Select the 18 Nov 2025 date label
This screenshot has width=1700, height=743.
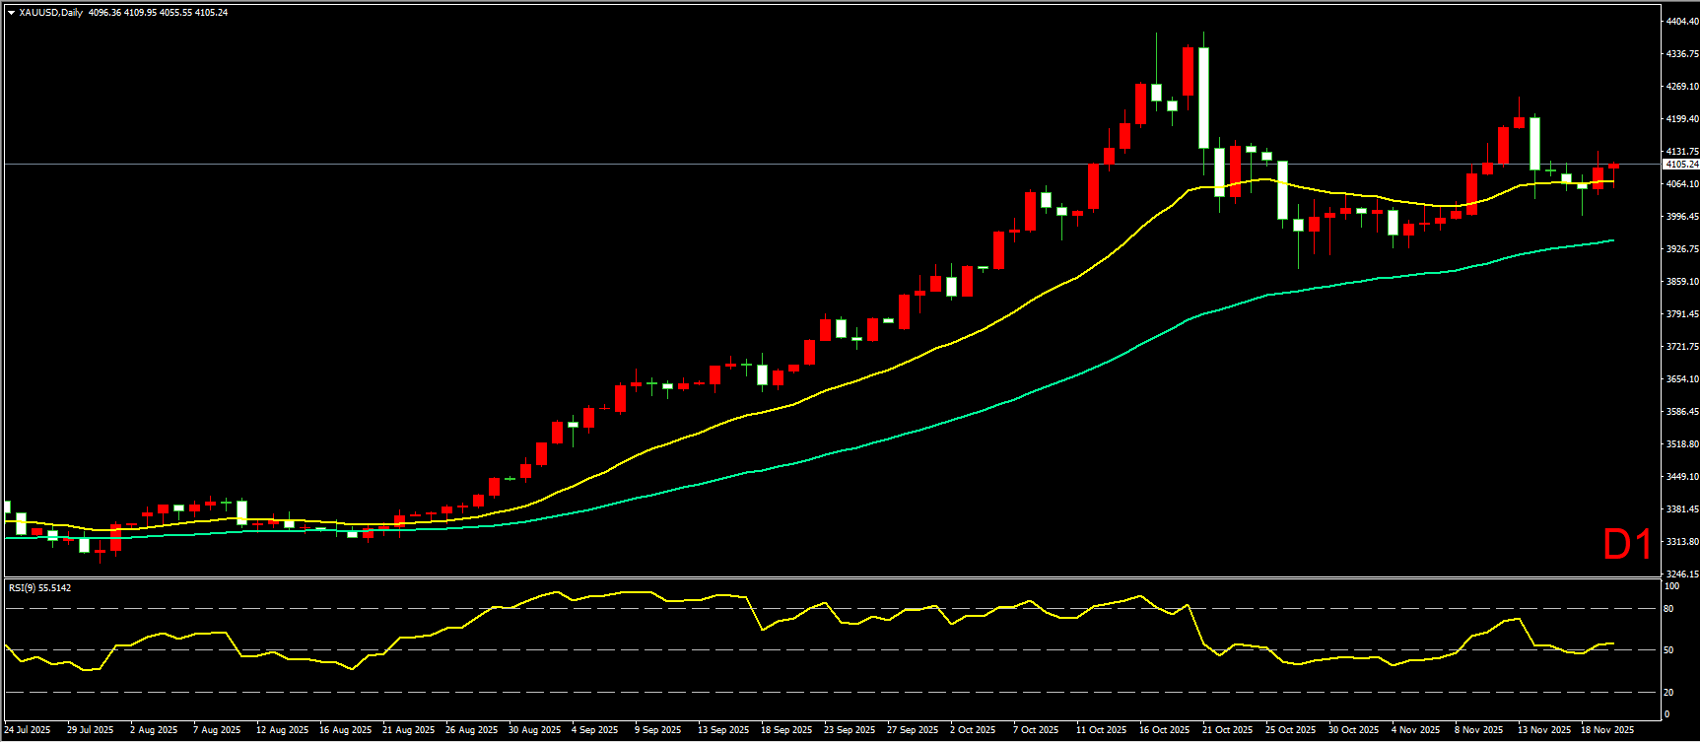[1607, 730]
